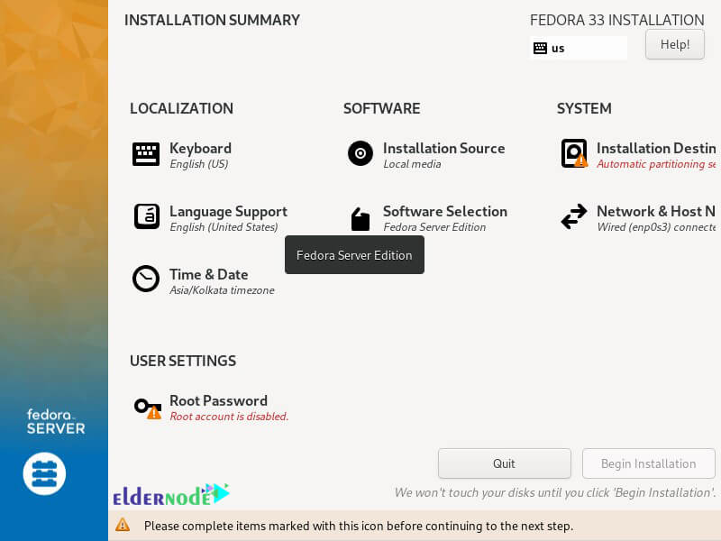Click the Software Selection package icon
This screenshot has height=541, width=721.
pos(360,219)
